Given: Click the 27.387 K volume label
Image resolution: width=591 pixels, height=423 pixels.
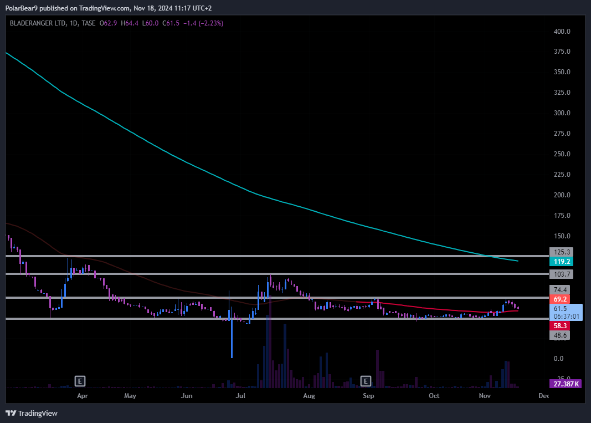Looking at the screenshot, I should tap(566, 384).
